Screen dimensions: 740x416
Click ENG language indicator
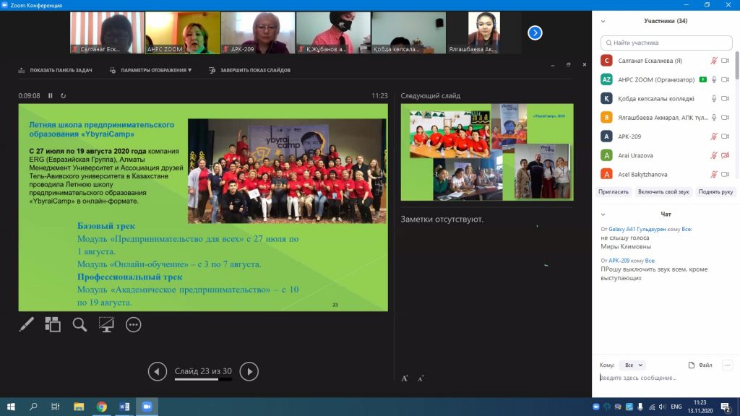tap(676, 407)
